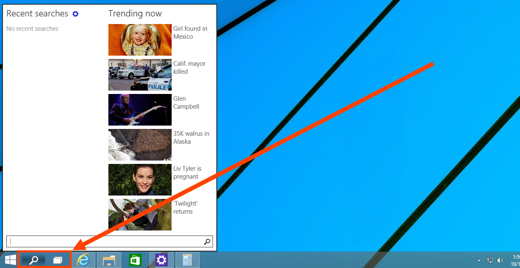This screenshot has height=268, width=520.
Task: Click the network status tray icon
Action: [x=490, y=260]
